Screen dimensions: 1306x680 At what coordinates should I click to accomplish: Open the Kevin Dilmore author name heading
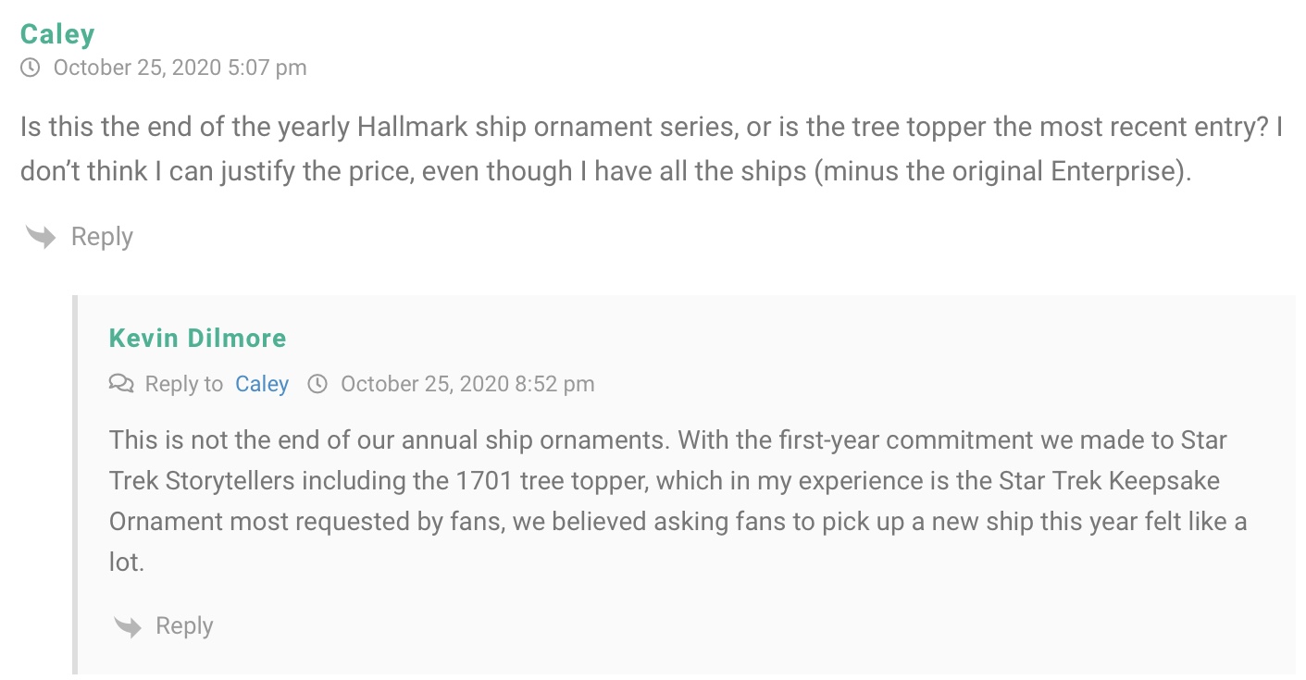pyautogui.click(x=197, y=338)
